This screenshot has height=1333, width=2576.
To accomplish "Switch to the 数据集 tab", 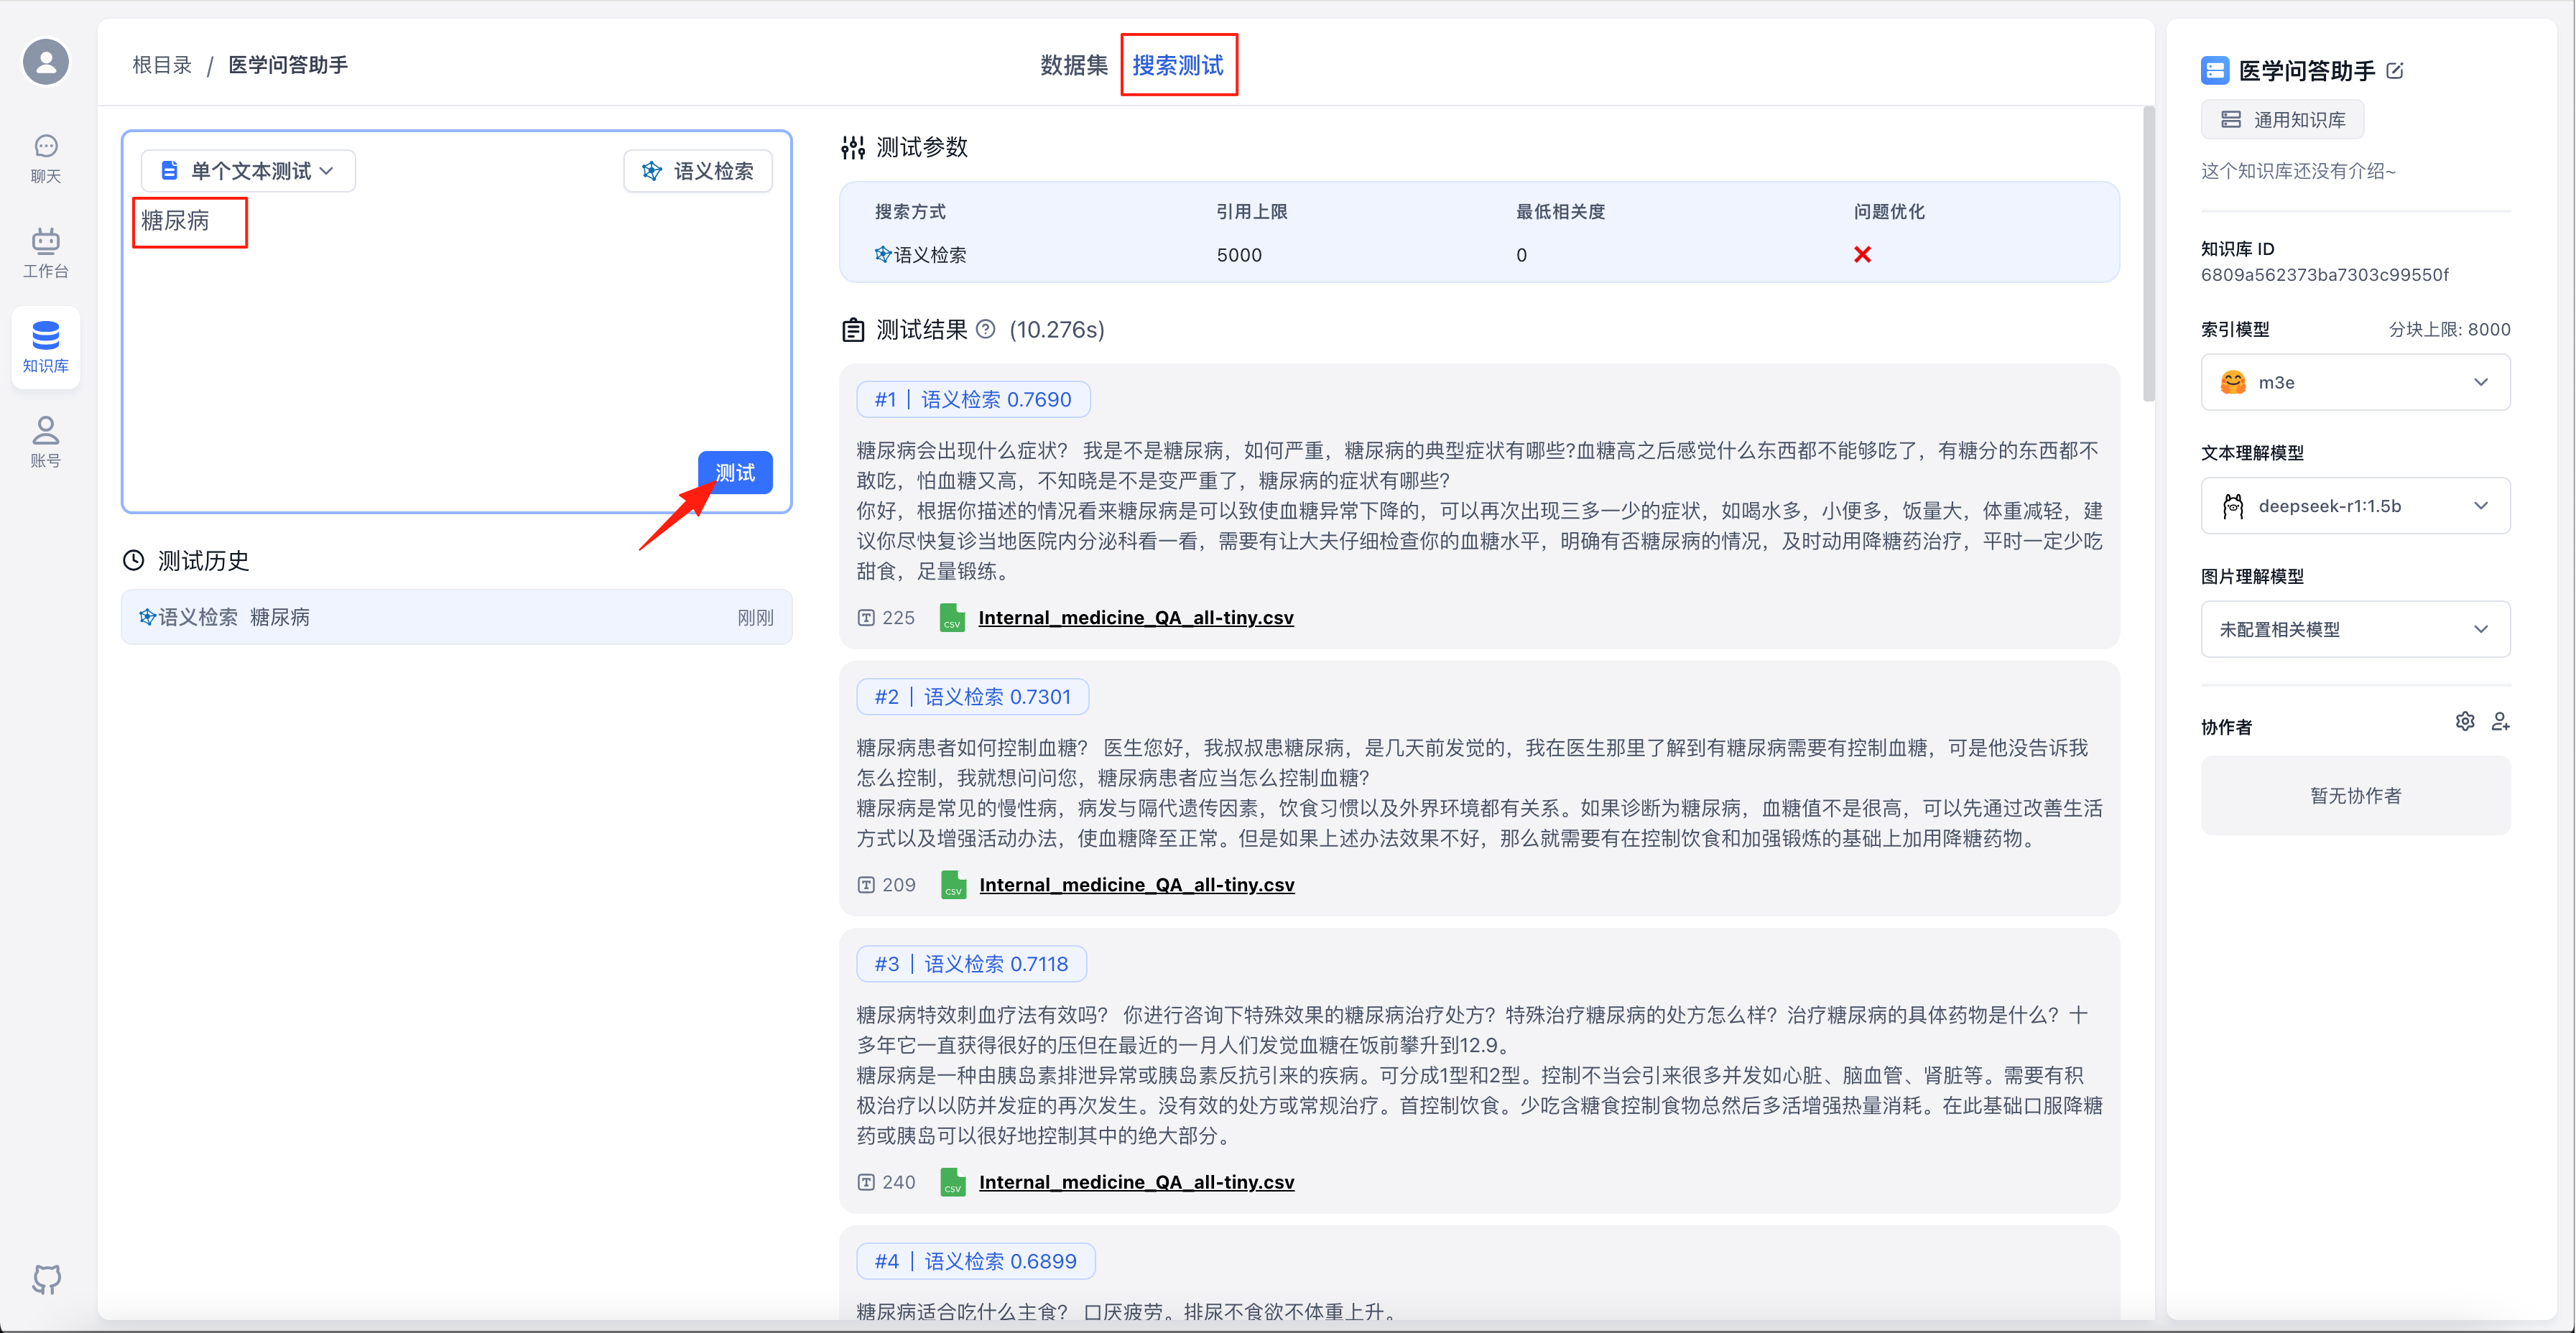I will 1073,65.
